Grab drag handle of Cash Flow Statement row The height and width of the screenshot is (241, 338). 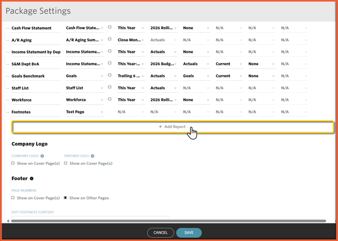click(8, 28)
